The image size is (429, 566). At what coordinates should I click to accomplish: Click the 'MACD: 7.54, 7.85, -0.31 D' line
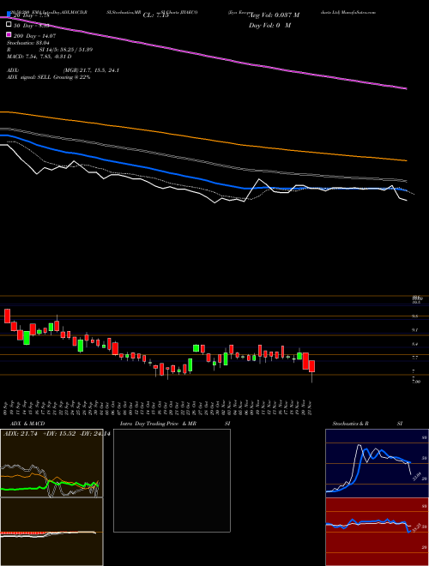pos(39,57)
